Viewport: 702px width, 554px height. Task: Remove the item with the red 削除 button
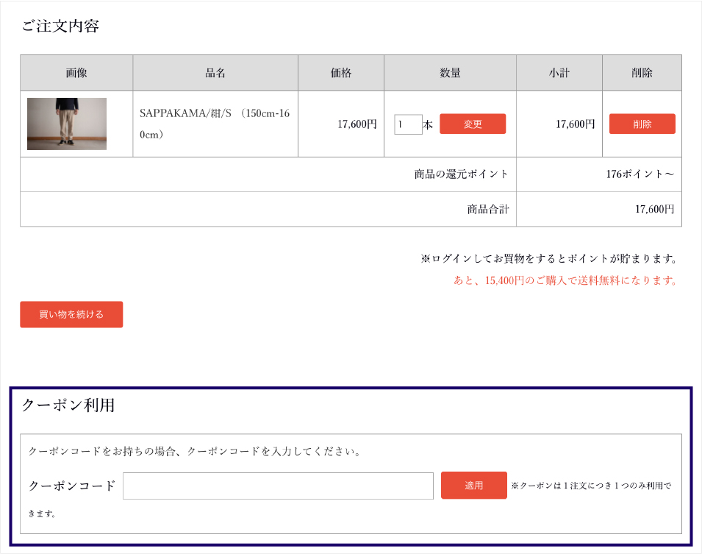tap(642, 124)
